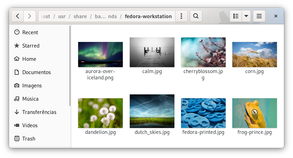Select the dandelion.jpg thumbnail
293x158 pixels.
pos(100,113)
